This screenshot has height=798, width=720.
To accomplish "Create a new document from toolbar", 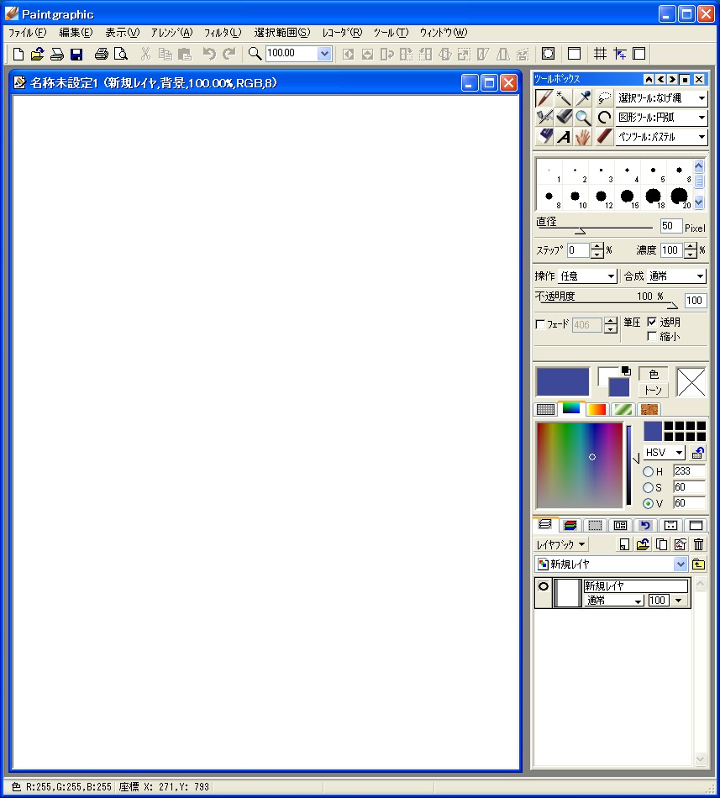I will pos(18,54).
